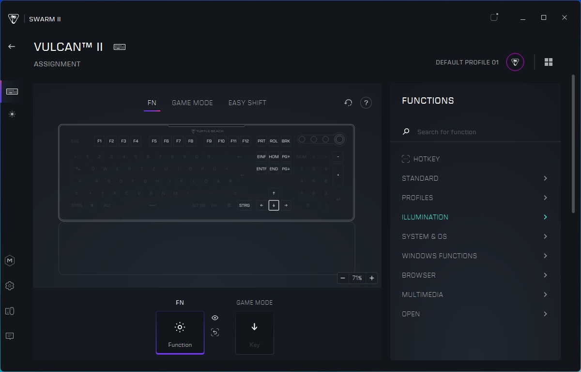
Task: Expand the STANDARD functions category
Action: pyautogui.click(x=475, y=178)
